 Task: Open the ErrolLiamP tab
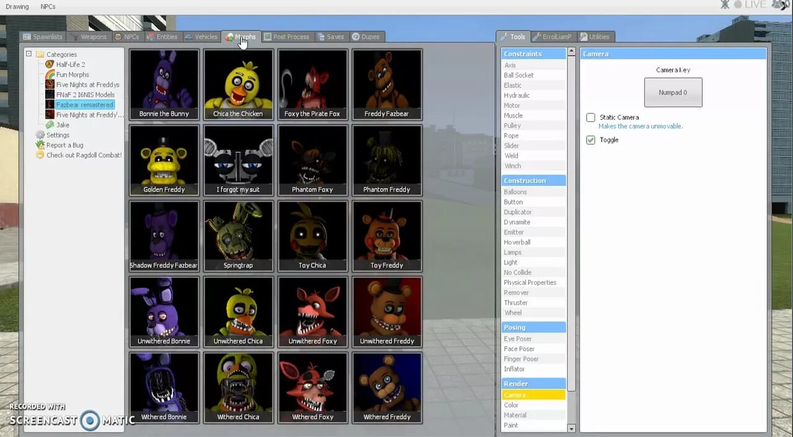pyautogui.click(x=553, y=37)
